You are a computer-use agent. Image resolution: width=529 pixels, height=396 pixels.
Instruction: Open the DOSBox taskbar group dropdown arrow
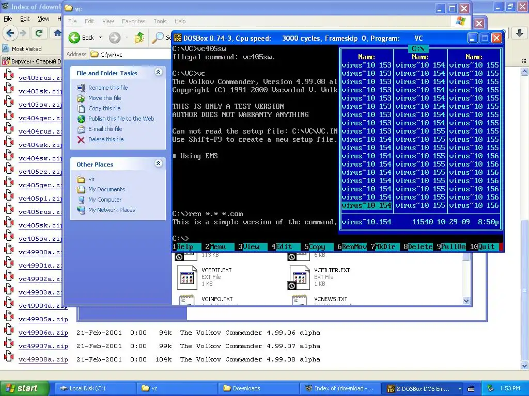[460, 389]
